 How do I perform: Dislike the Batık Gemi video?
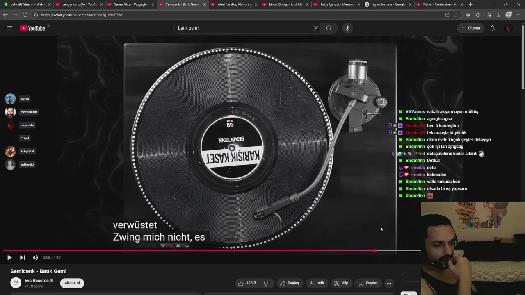[267, 283]
